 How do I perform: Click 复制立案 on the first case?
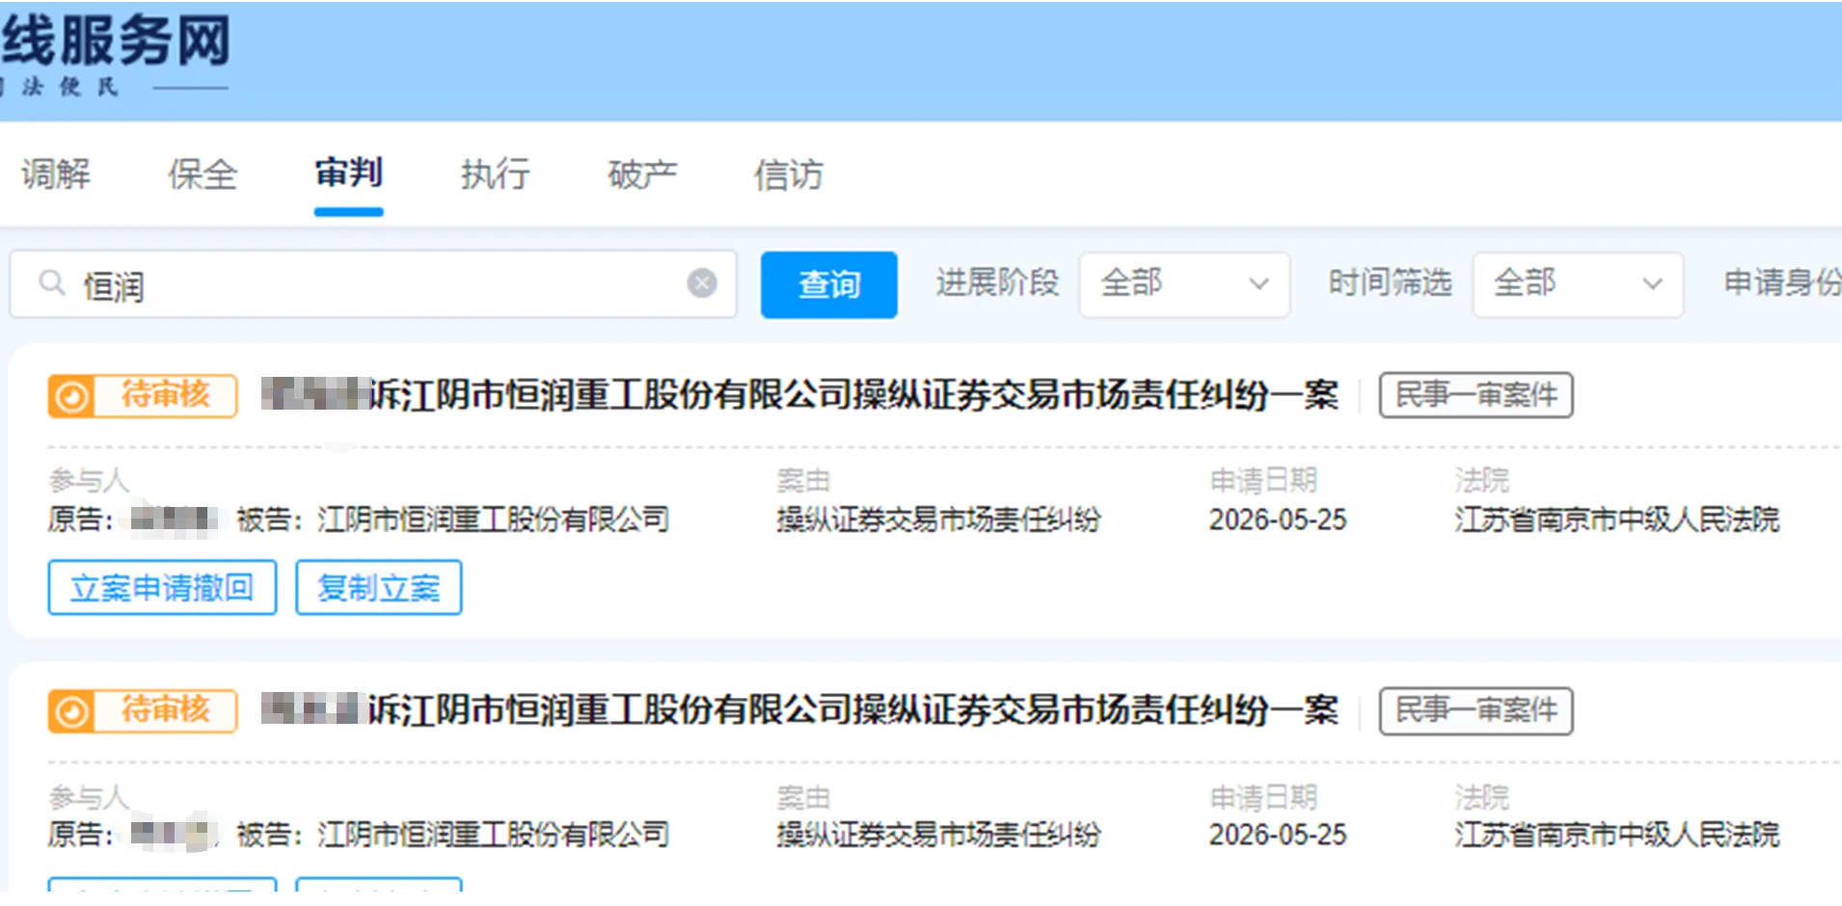point(378,587)
